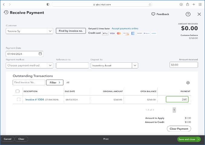
Task: Open the help question mark icon
Action: click(x=188, y=14)
